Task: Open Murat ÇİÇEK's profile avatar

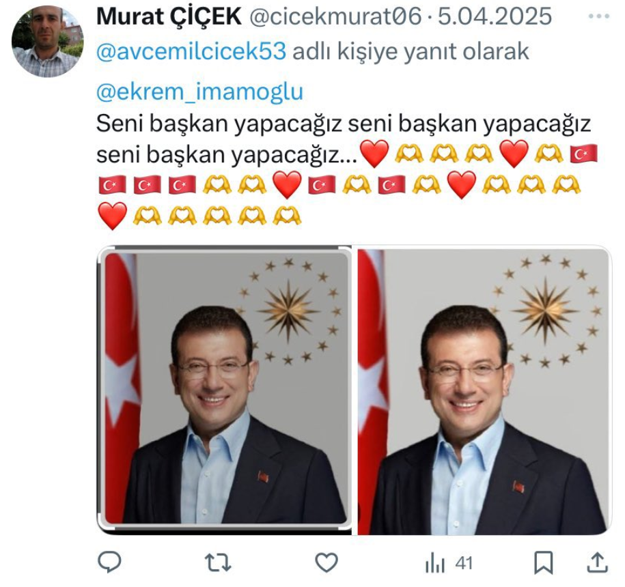Action: tap(47, 42)
